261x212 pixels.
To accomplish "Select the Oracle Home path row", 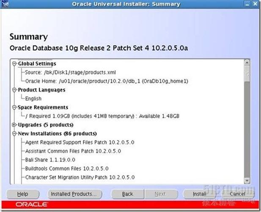I will pos(107,81).
